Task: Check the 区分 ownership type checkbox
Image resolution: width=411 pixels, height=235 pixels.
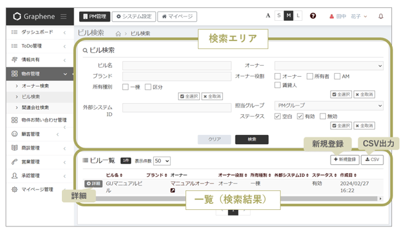Action: click(148, 87)
